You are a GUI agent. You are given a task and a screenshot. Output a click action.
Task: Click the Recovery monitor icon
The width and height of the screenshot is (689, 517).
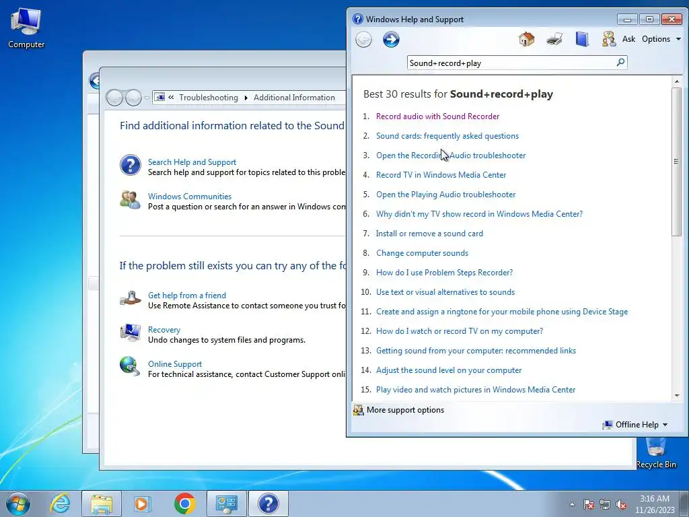pyautogui.click(x=130, y=333)
